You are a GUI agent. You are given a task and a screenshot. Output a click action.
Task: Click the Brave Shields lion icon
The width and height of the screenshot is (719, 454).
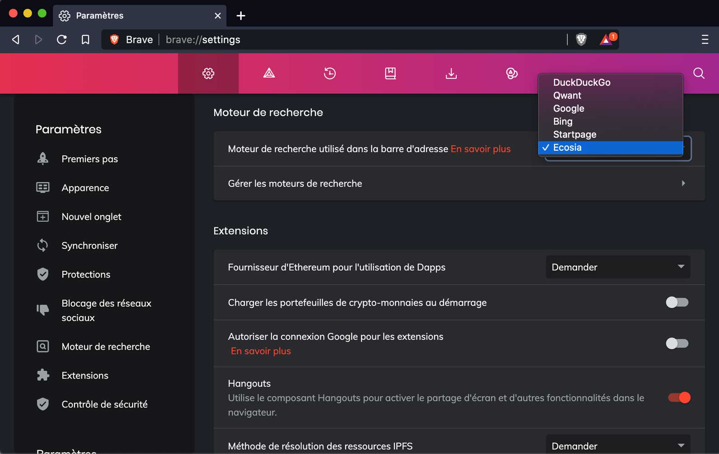tap(581, 40)
